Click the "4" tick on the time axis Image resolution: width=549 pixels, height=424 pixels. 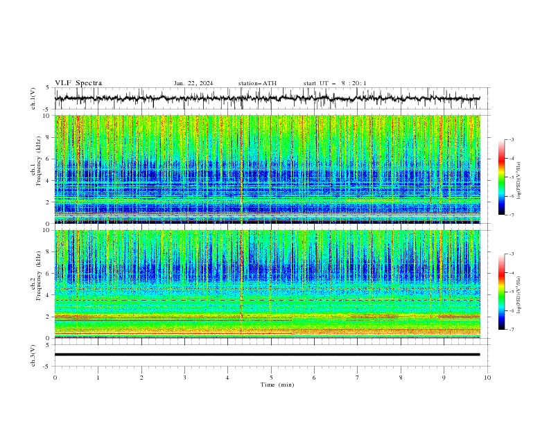coord(227,378)
